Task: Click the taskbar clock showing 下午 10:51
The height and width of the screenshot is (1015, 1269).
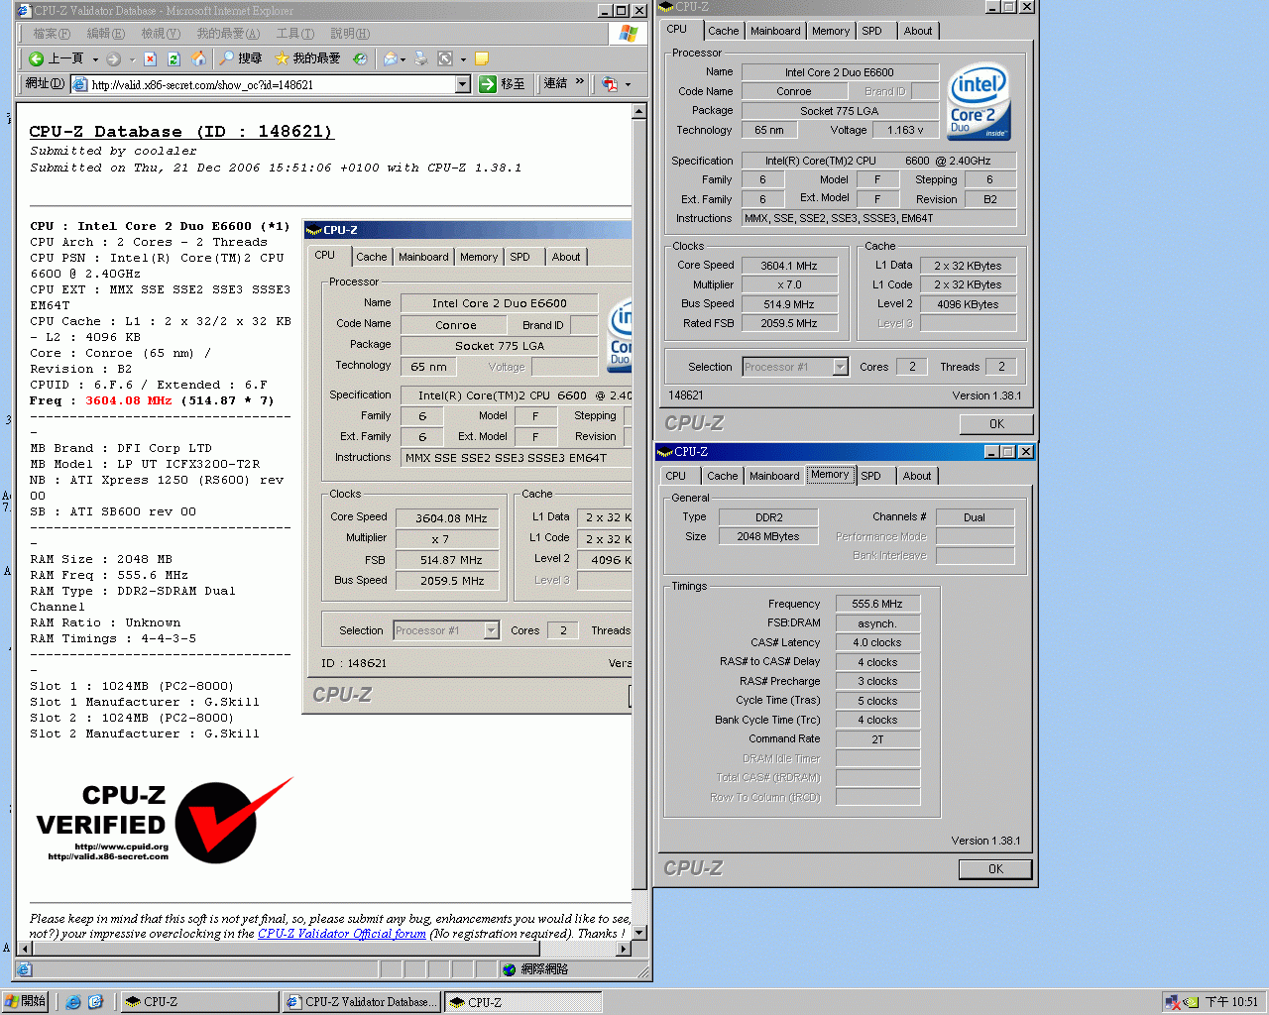Action: click(x=1231, y=1002)
